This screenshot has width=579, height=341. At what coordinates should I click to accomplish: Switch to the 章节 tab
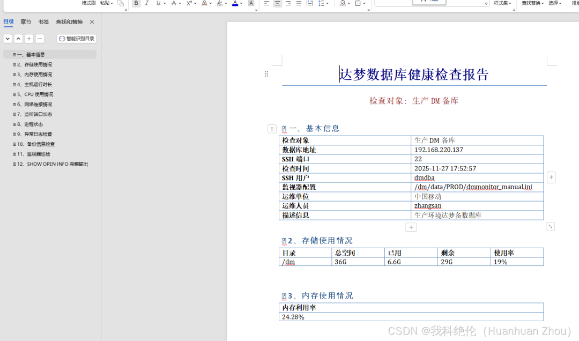coord(26,22)
